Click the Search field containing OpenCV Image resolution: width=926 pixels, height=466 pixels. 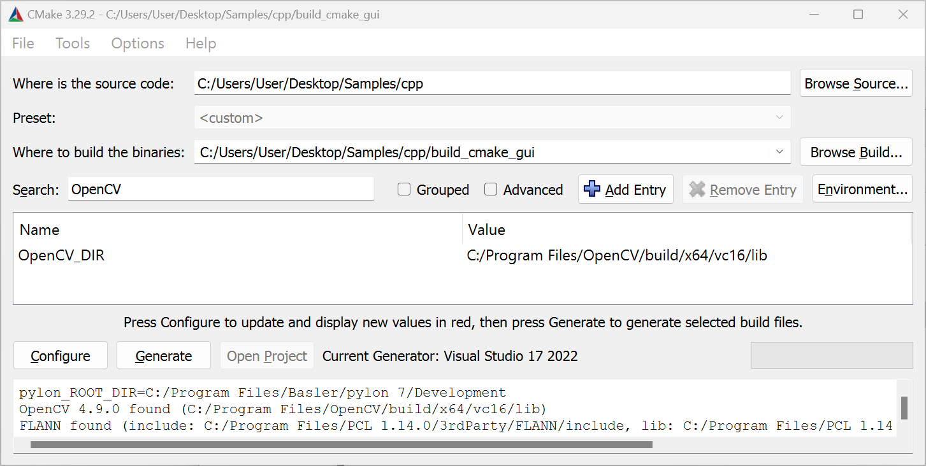[221, 190]
